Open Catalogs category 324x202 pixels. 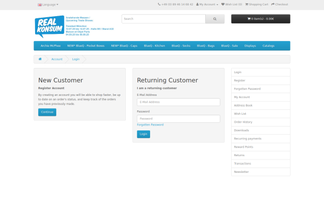[x=268, y=46]
